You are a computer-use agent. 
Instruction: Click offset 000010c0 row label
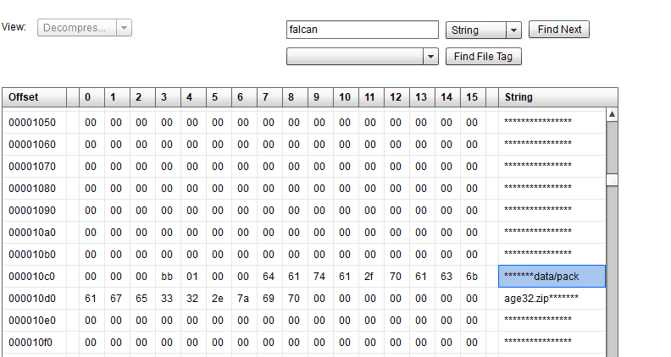pos(34,277)
